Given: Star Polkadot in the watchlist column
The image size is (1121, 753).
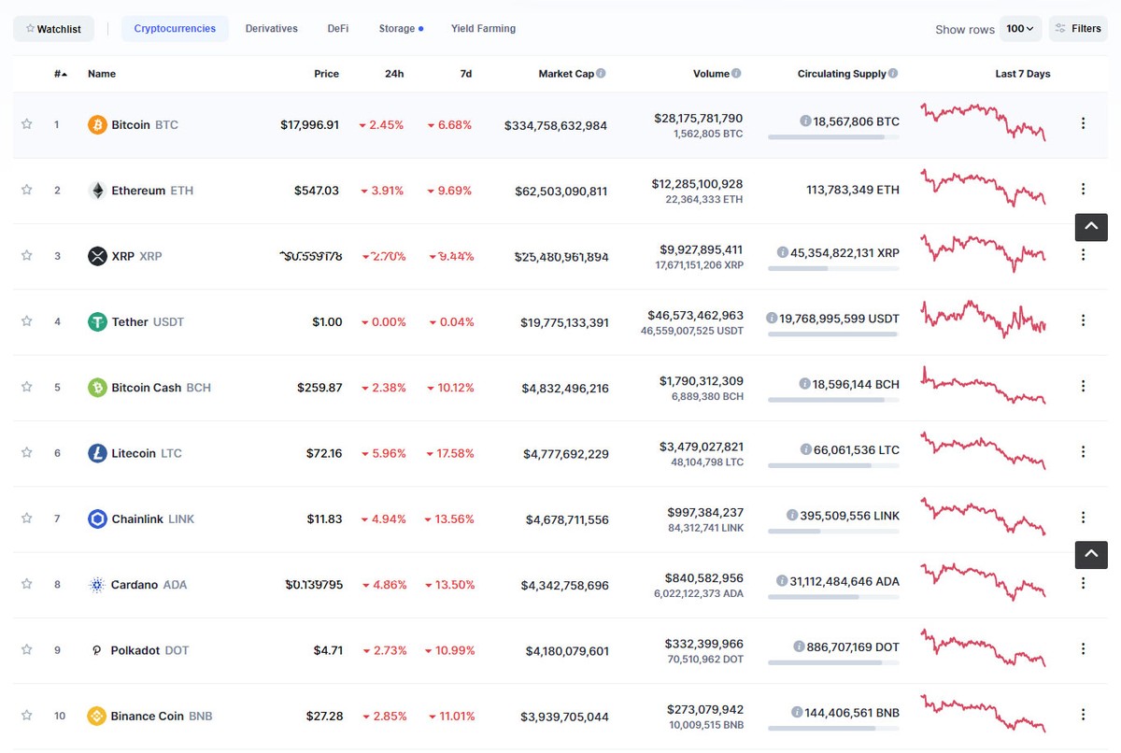Looking at the screenshot, I should point(25,650).
